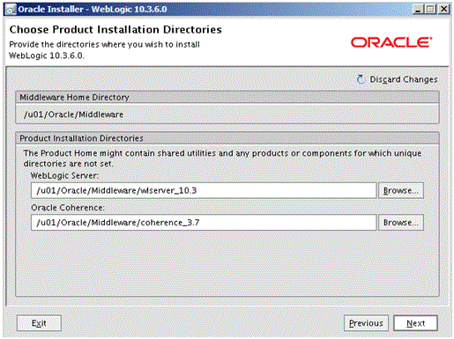Click the Oracle Installer title bar icon
The height and width of the screenshot is (339, 454).
pyautogui.click(x=11, y=10)
